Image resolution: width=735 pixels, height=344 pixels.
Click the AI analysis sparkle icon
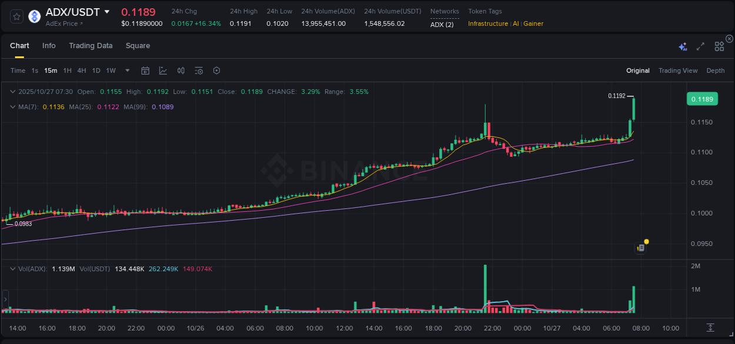(x=683, y=46)
